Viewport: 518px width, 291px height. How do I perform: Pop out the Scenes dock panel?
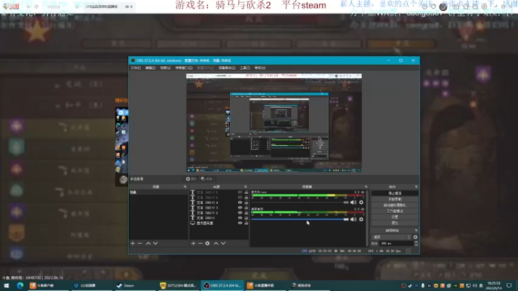pyautogui.click(x=185, y=187)
